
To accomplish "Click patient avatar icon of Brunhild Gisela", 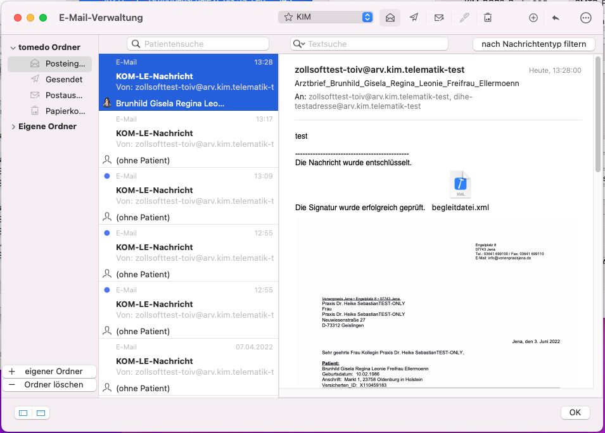I will tap(107, 103).
